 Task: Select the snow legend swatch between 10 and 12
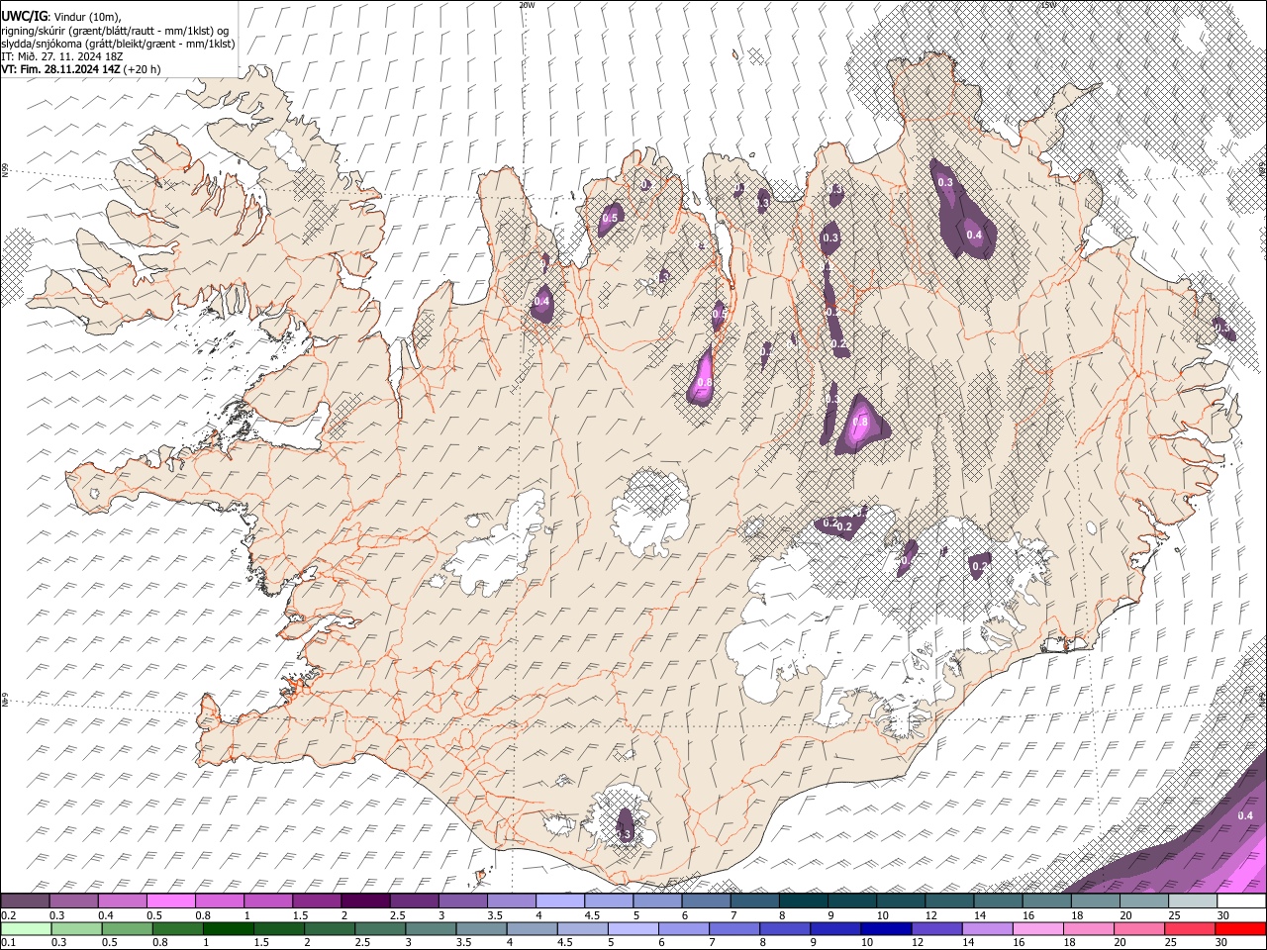click(901, 902)
